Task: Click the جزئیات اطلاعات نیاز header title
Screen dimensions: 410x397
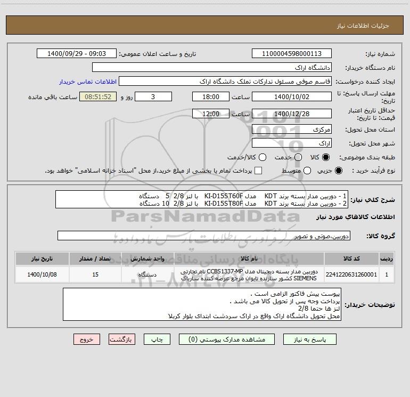Action: [363, 26]
